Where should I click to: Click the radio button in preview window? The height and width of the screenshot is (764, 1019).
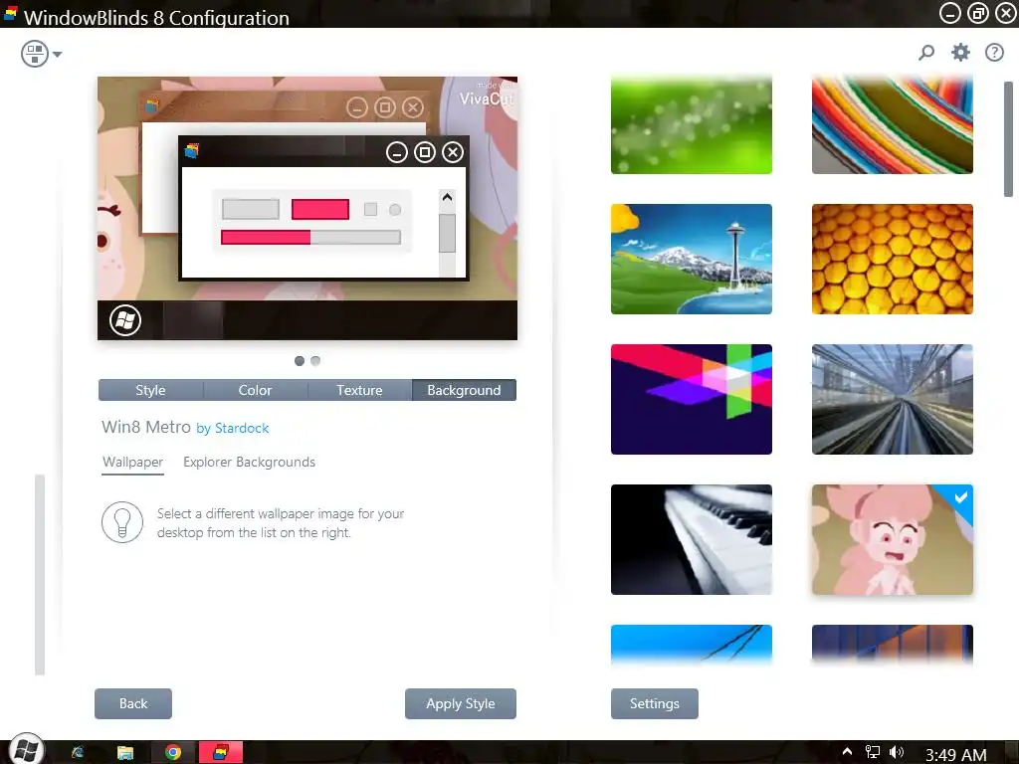tap(395, 210)
